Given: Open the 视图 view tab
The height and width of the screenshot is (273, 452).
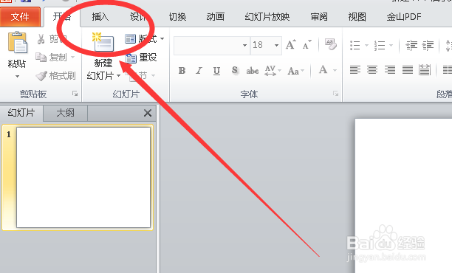Looking at the screenshot, I should 357,17.
